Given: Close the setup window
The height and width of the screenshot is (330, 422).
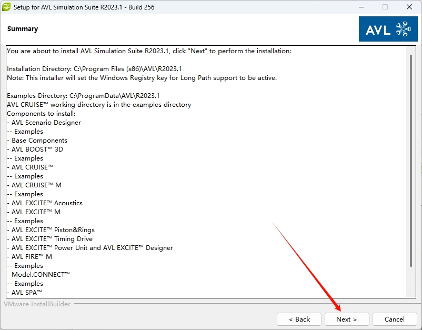Looking at the screenshot, I should coord(409,7).
